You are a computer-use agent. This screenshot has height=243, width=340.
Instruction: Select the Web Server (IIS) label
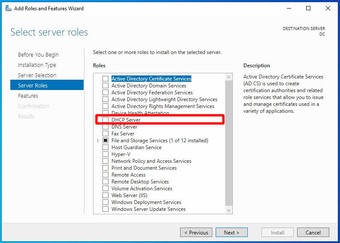pyautogui.click(x=129, y=195)
